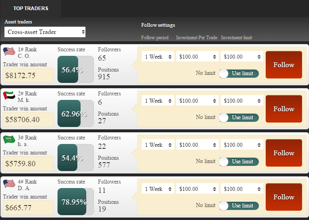Open the Cross-asset Trader dropdown
This screenshot has width=309, height=220.
[45, 32]
